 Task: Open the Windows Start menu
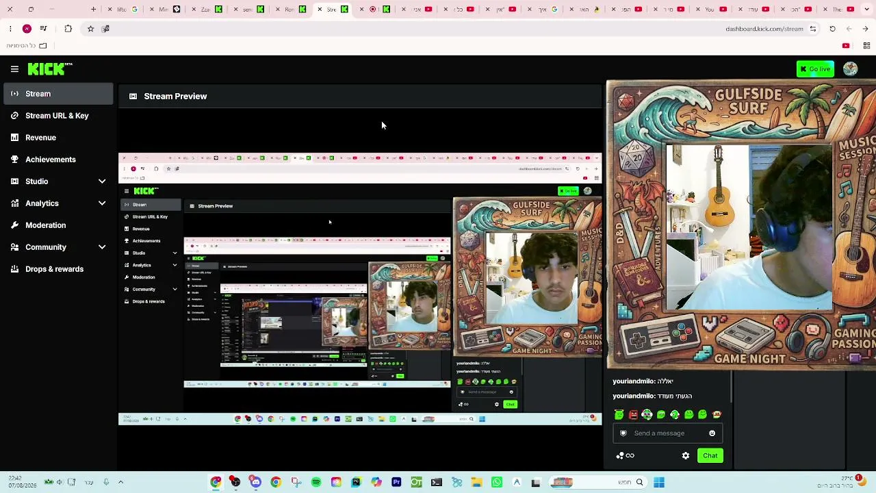tap(659, 483)
